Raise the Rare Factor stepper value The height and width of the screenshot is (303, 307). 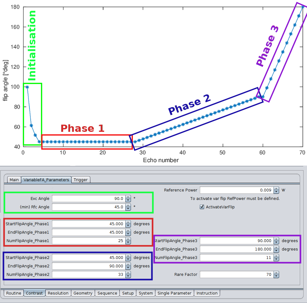(276, 273)
